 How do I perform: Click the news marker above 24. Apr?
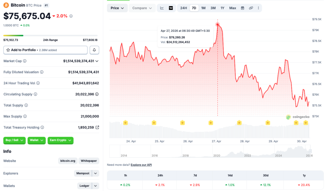click(x=125, y=123)
